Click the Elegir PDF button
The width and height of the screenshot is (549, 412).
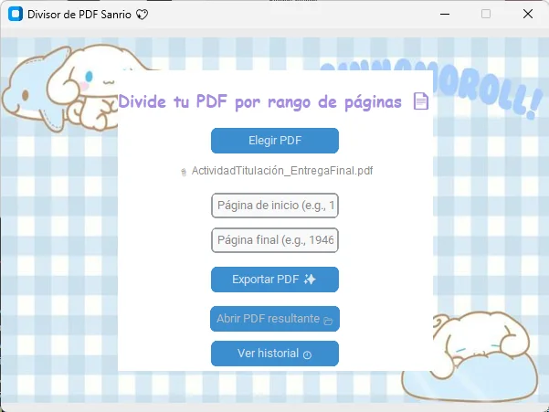pos(275,141)
